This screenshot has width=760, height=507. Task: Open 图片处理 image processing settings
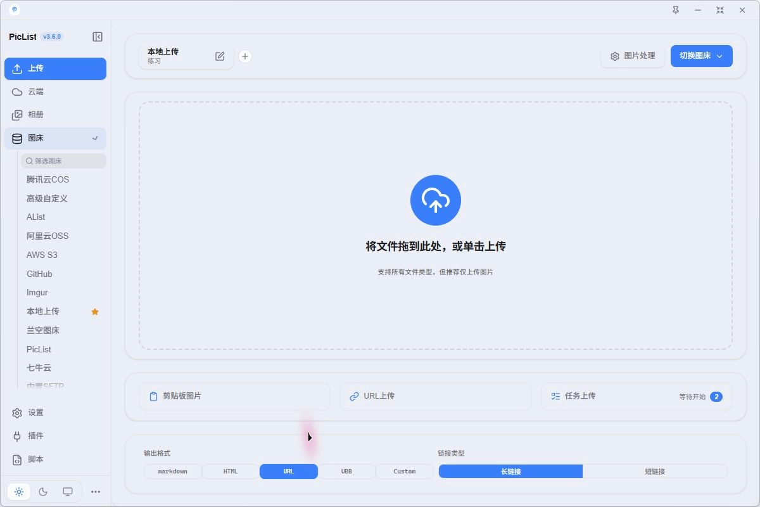(633, 56)
